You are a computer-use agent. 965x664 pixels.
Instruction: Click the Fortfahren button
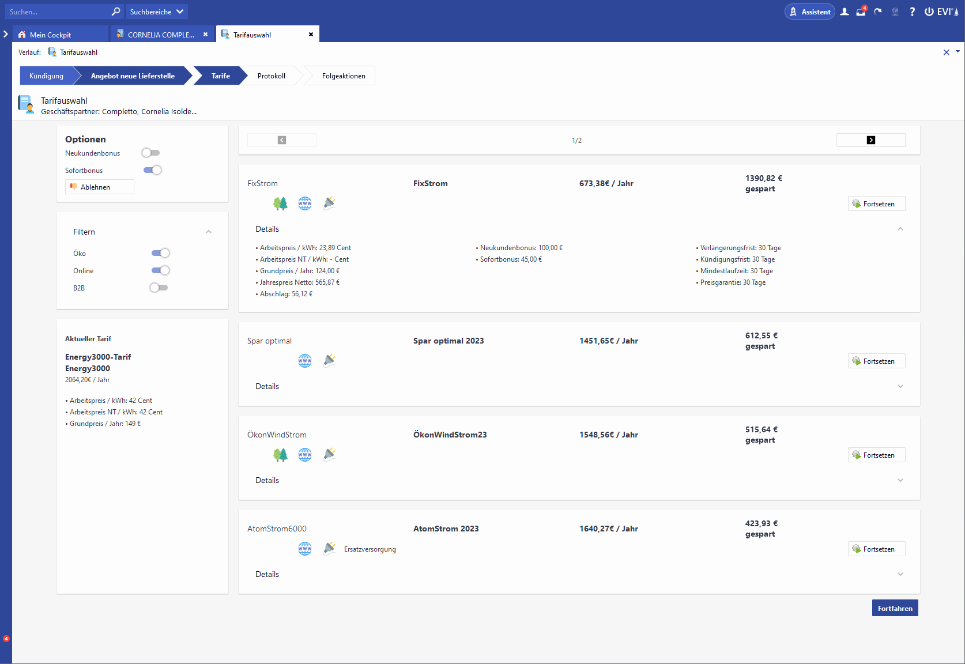[x=895, y=608]
